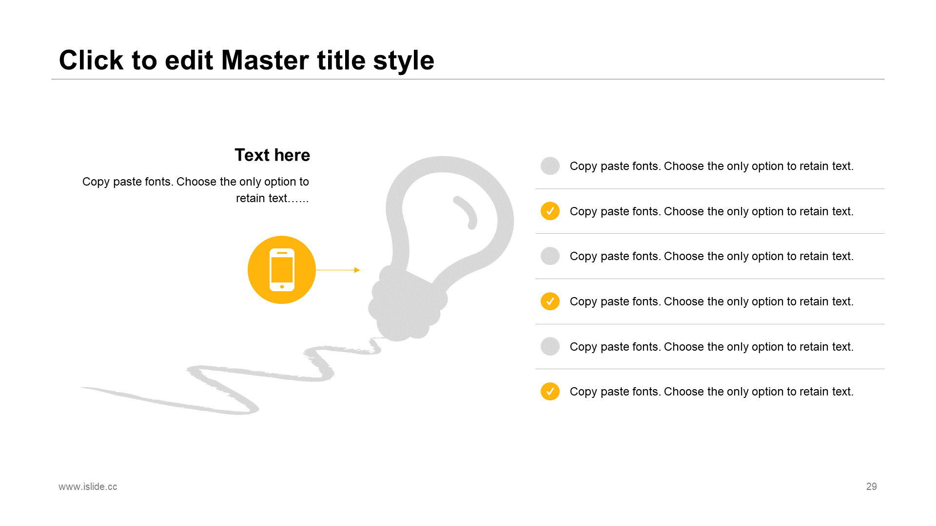The width and height of the screenshot is (936, 526).
Task: Toggle the bottom orange checkmark circle
Action: pyautogui.click(x=550, y=391)
